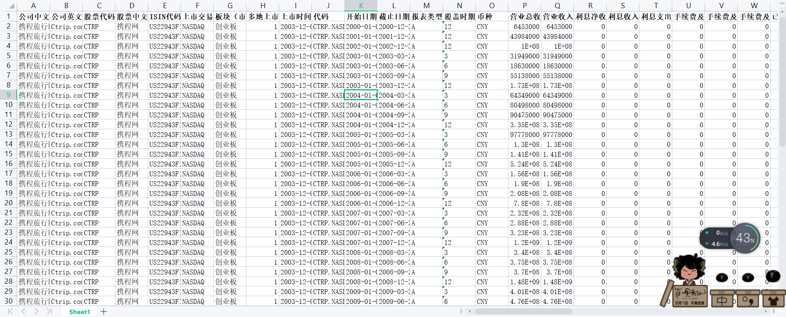The width and height of the screenshot is (786, 317).
Task: Select column A header
Action: [34, 5]
